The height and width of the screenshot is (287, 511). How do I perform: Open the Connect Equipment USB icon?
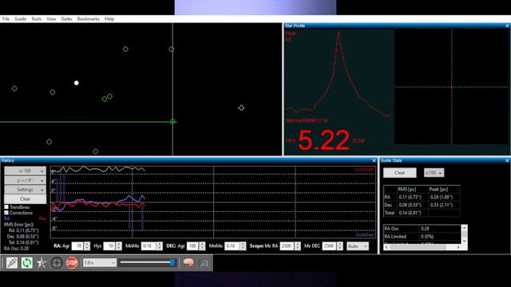click(12, 262)
